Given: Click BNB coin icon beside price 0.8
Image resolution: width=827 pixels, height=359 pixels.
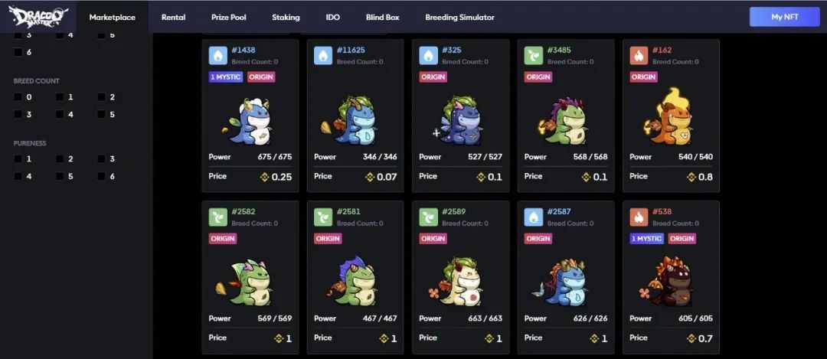Looking at the screenshot, I should [x=691, y=177].
